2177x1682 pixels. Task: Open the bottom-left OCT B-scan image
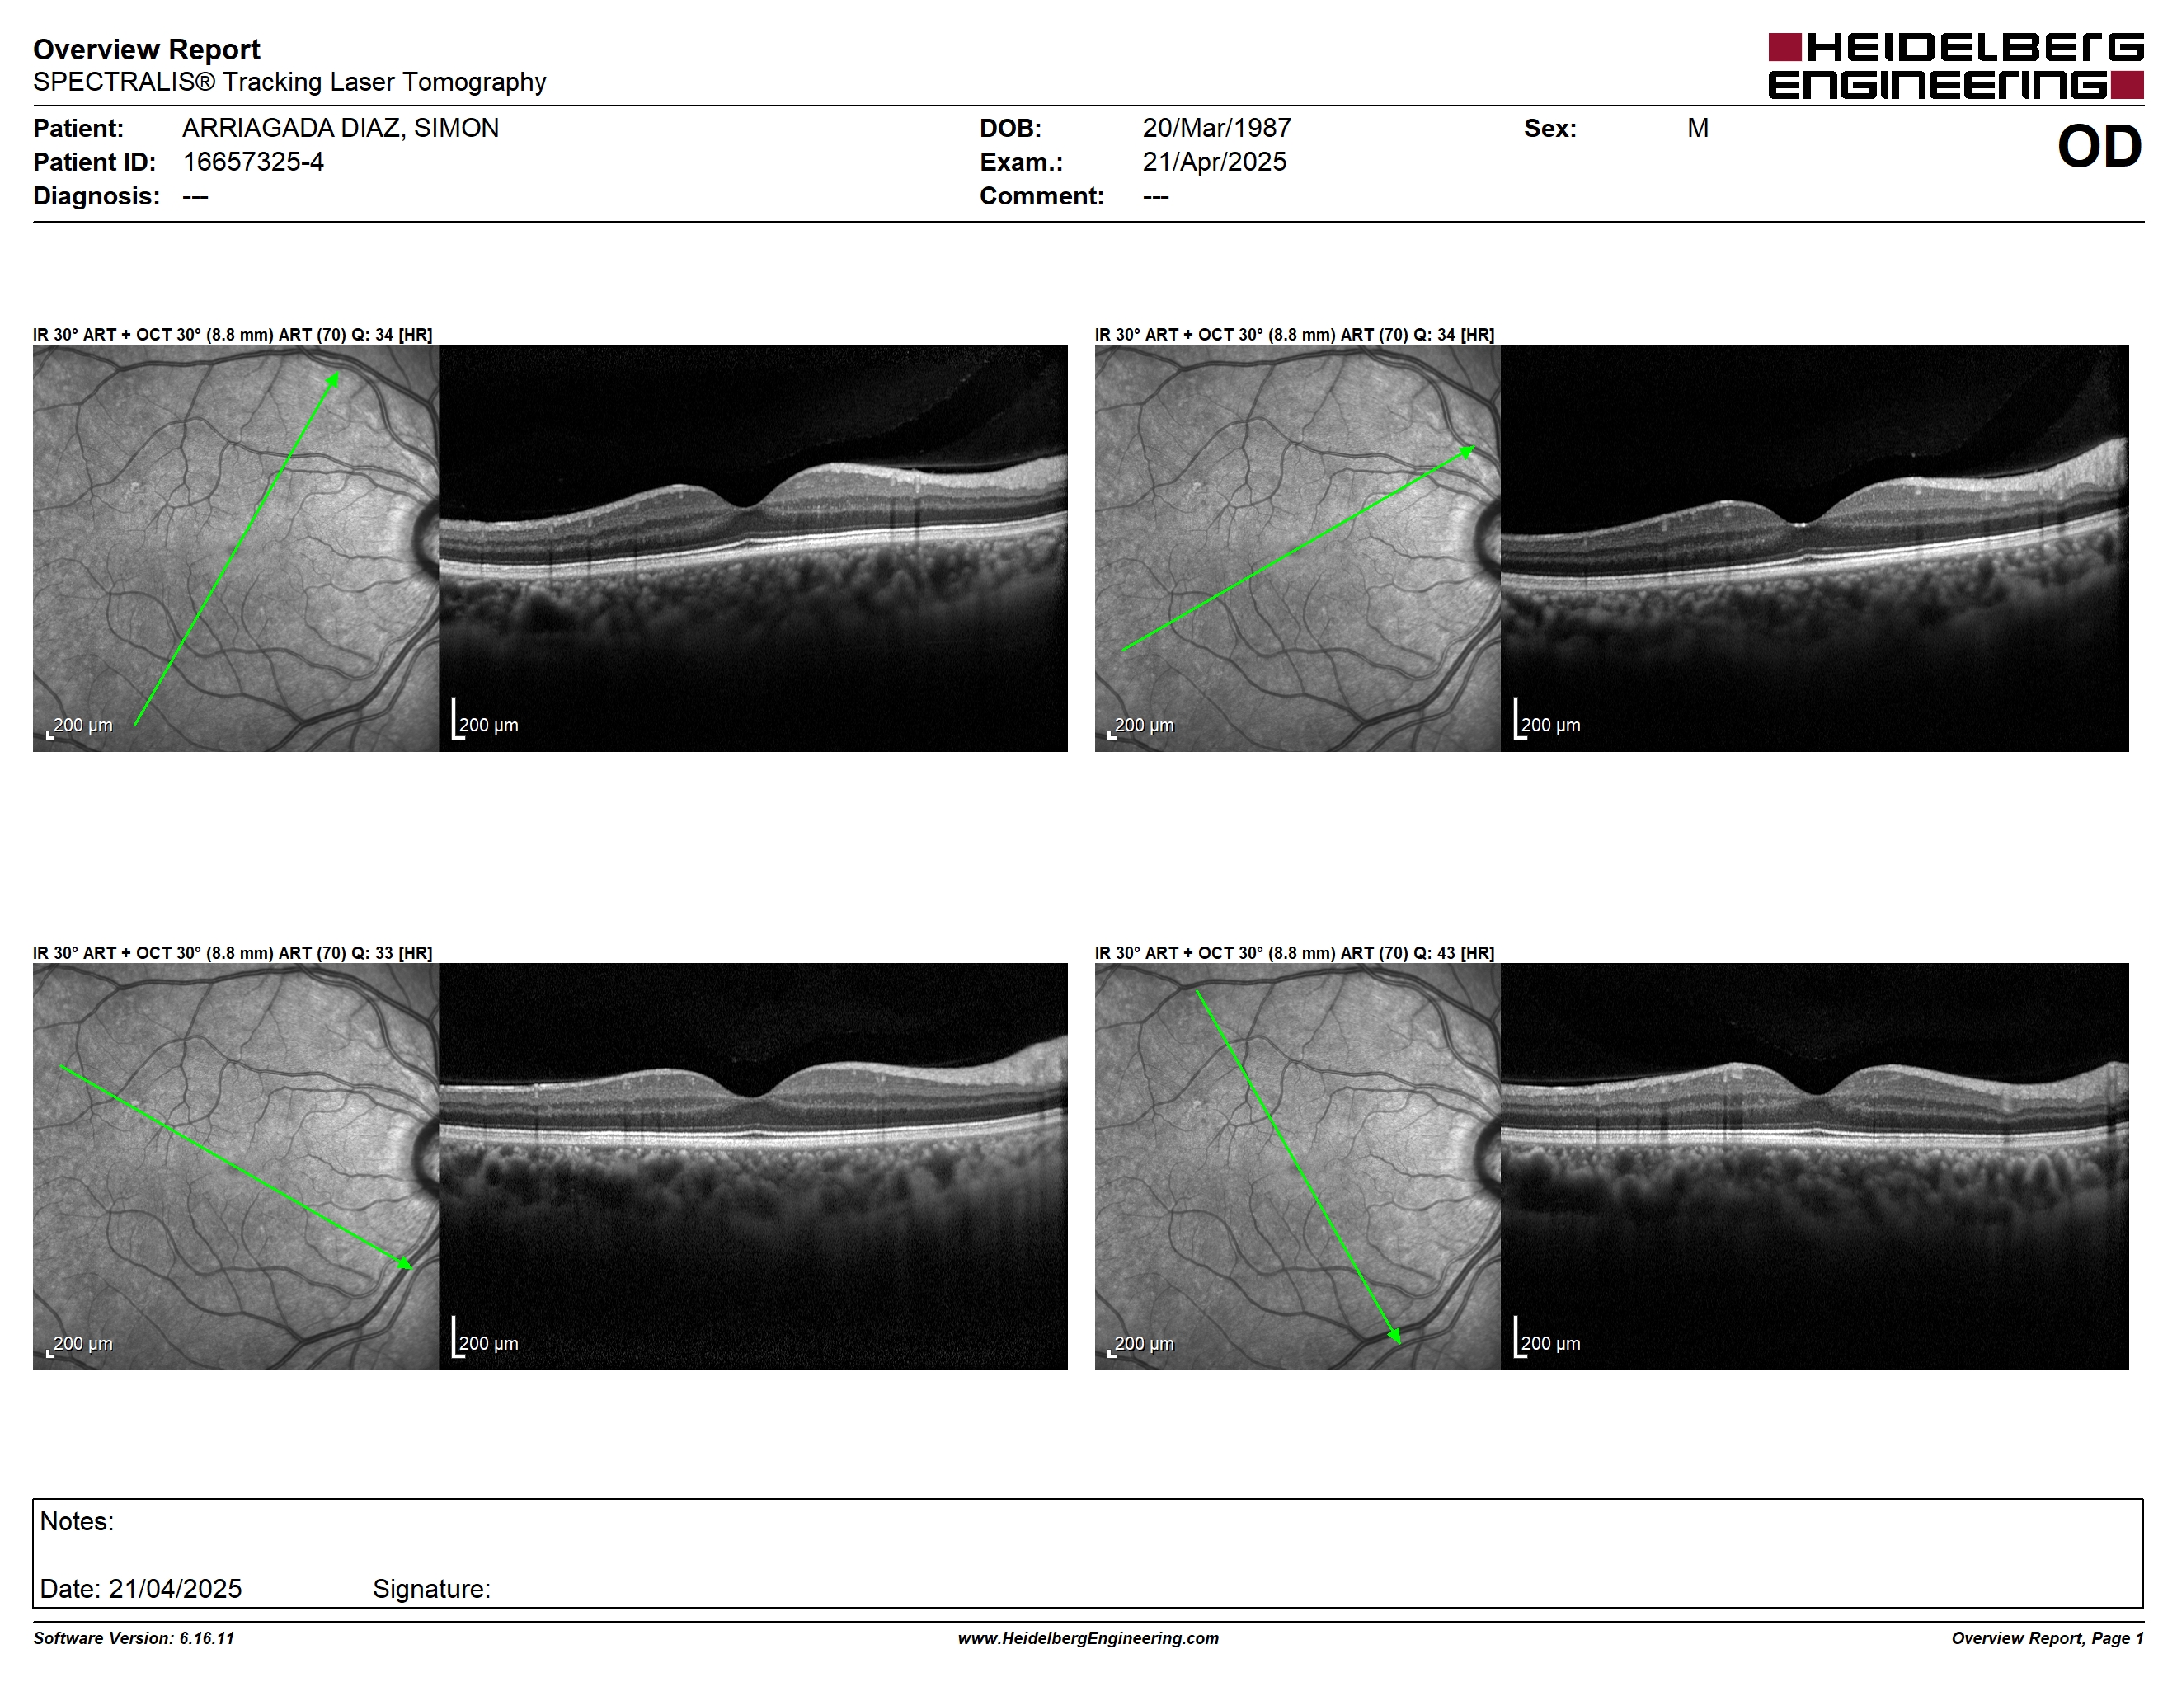point(753,1166)
